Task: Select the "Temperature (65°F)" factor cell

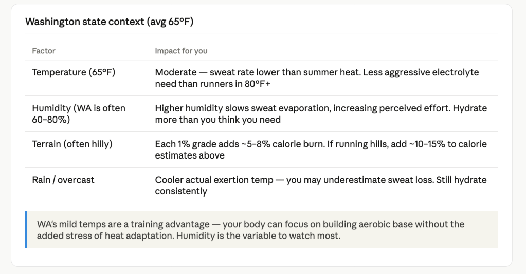Action: click(74, 72)
